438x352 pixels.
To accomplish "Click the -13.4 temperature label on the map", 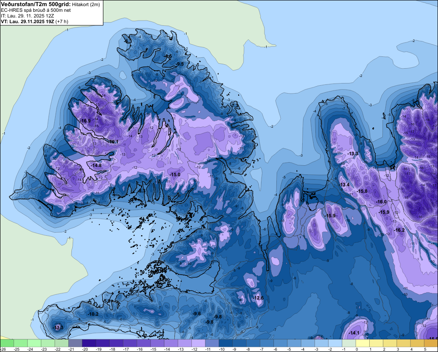I will 344,185.
